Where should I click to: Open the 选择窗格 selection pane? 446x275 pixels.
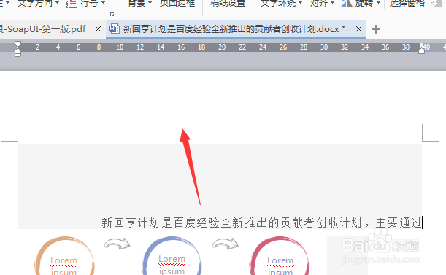(x=407, y=4)
